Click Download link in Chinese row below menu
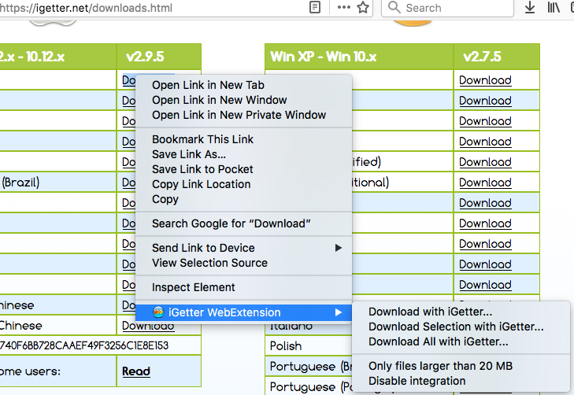The image size is (574, 395). coord(148,326)
